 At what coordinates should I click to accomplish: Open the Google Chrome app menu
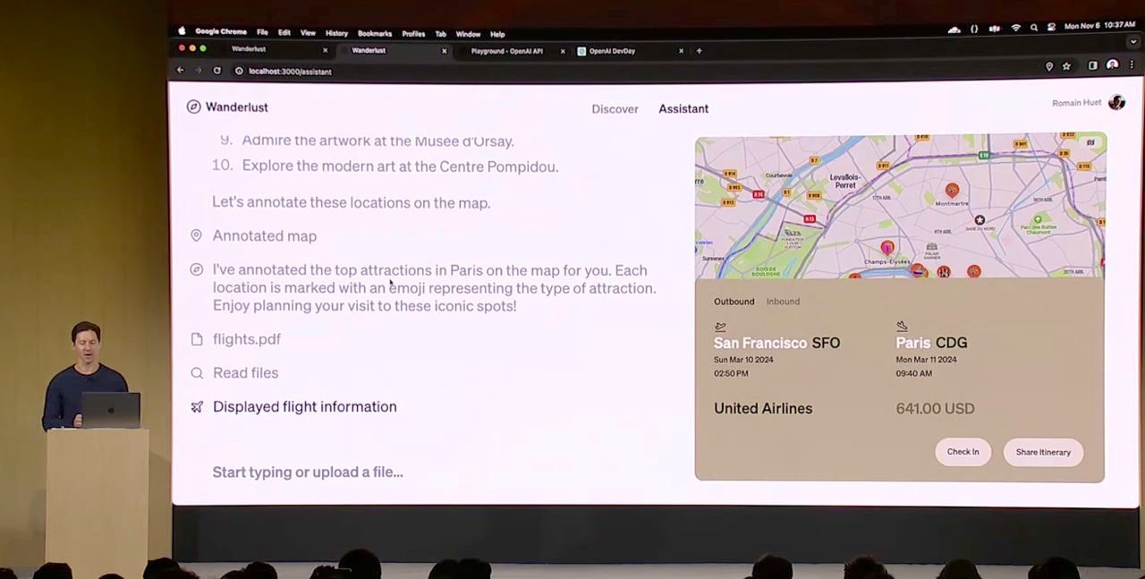click(x=221, y=33)
